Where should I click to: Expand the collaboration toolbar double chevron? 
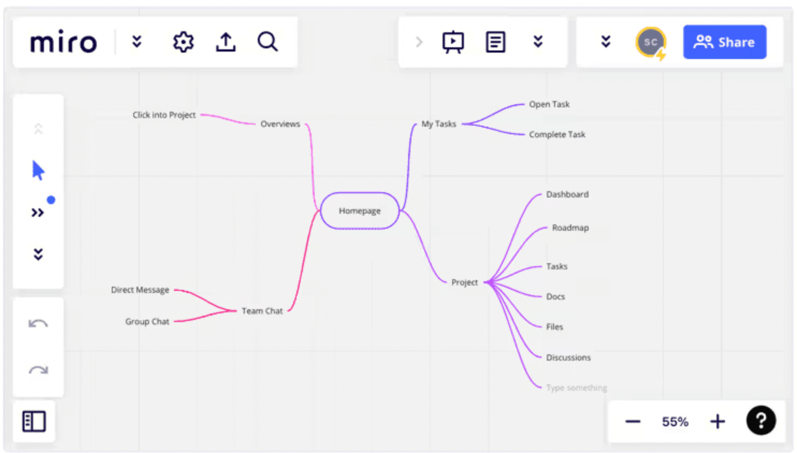pyautogui.click(x=538, y=42)
